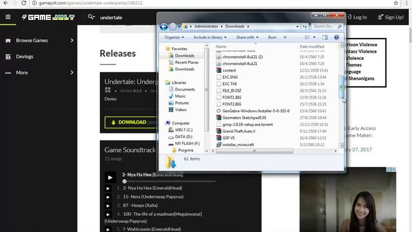Open the address bar history dropdown
The width and height of the screenshot is (412, 232).
pyautogui.click(x=297, y=26)
